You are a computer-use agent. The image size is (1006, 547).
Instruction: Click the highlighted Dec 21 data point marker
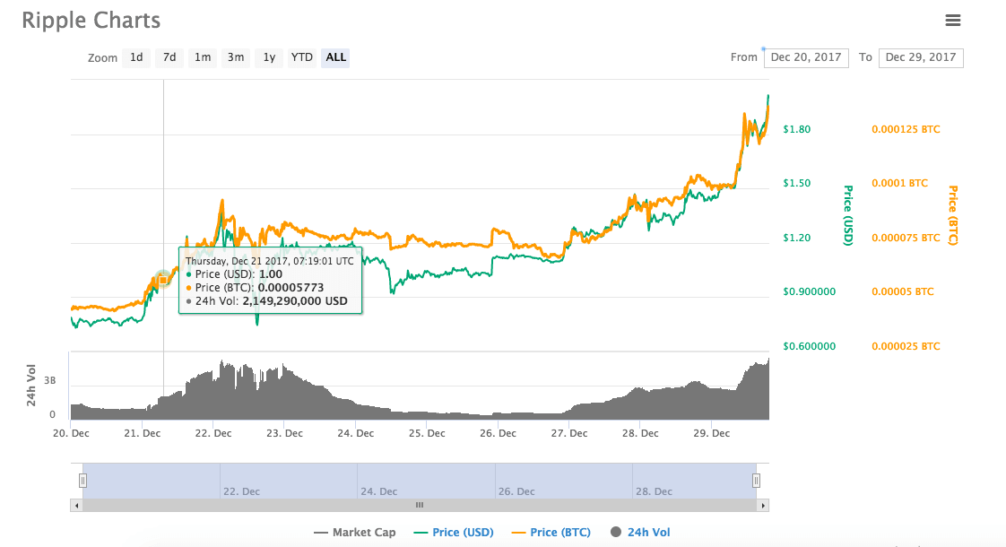pos(163,278)
